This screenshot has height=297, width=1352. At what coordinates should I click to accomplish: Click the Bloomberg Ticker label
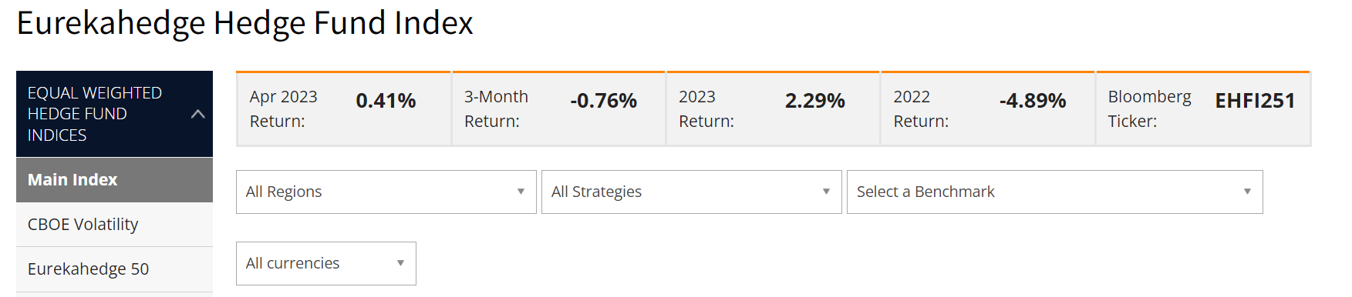[x=1149, y=108]
